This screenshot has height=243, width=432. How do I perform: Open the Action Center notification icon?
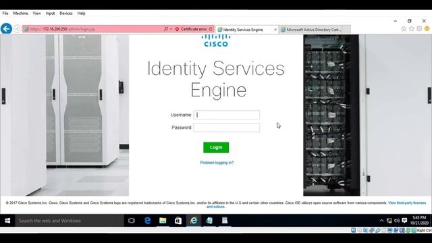pos(404,221)
